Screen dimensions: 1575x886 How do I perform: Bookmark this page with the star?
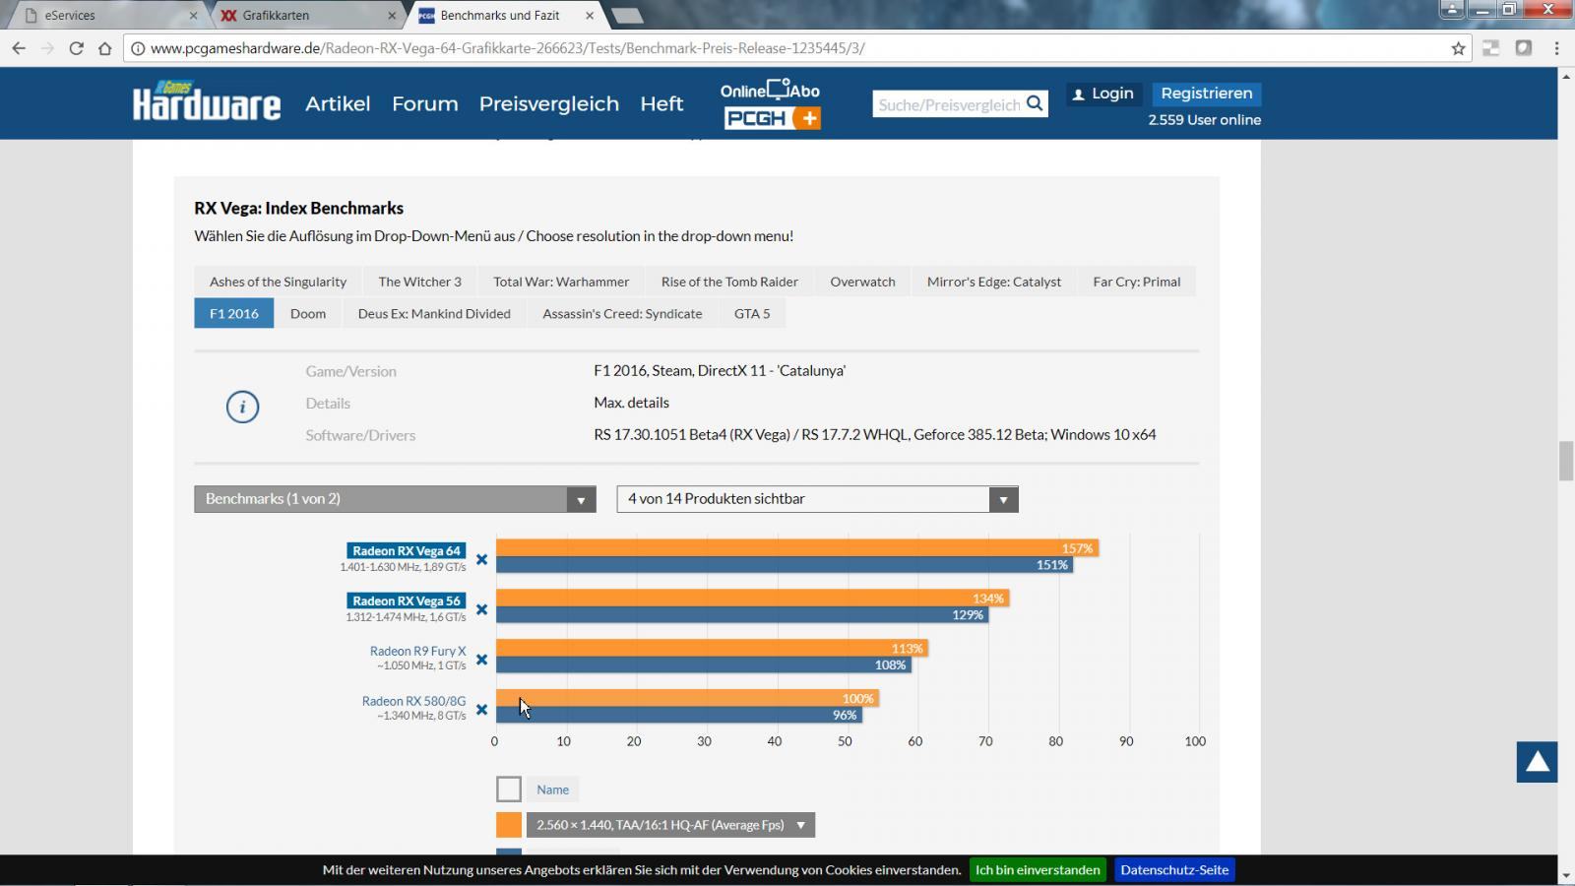[x=1459, y=48]
